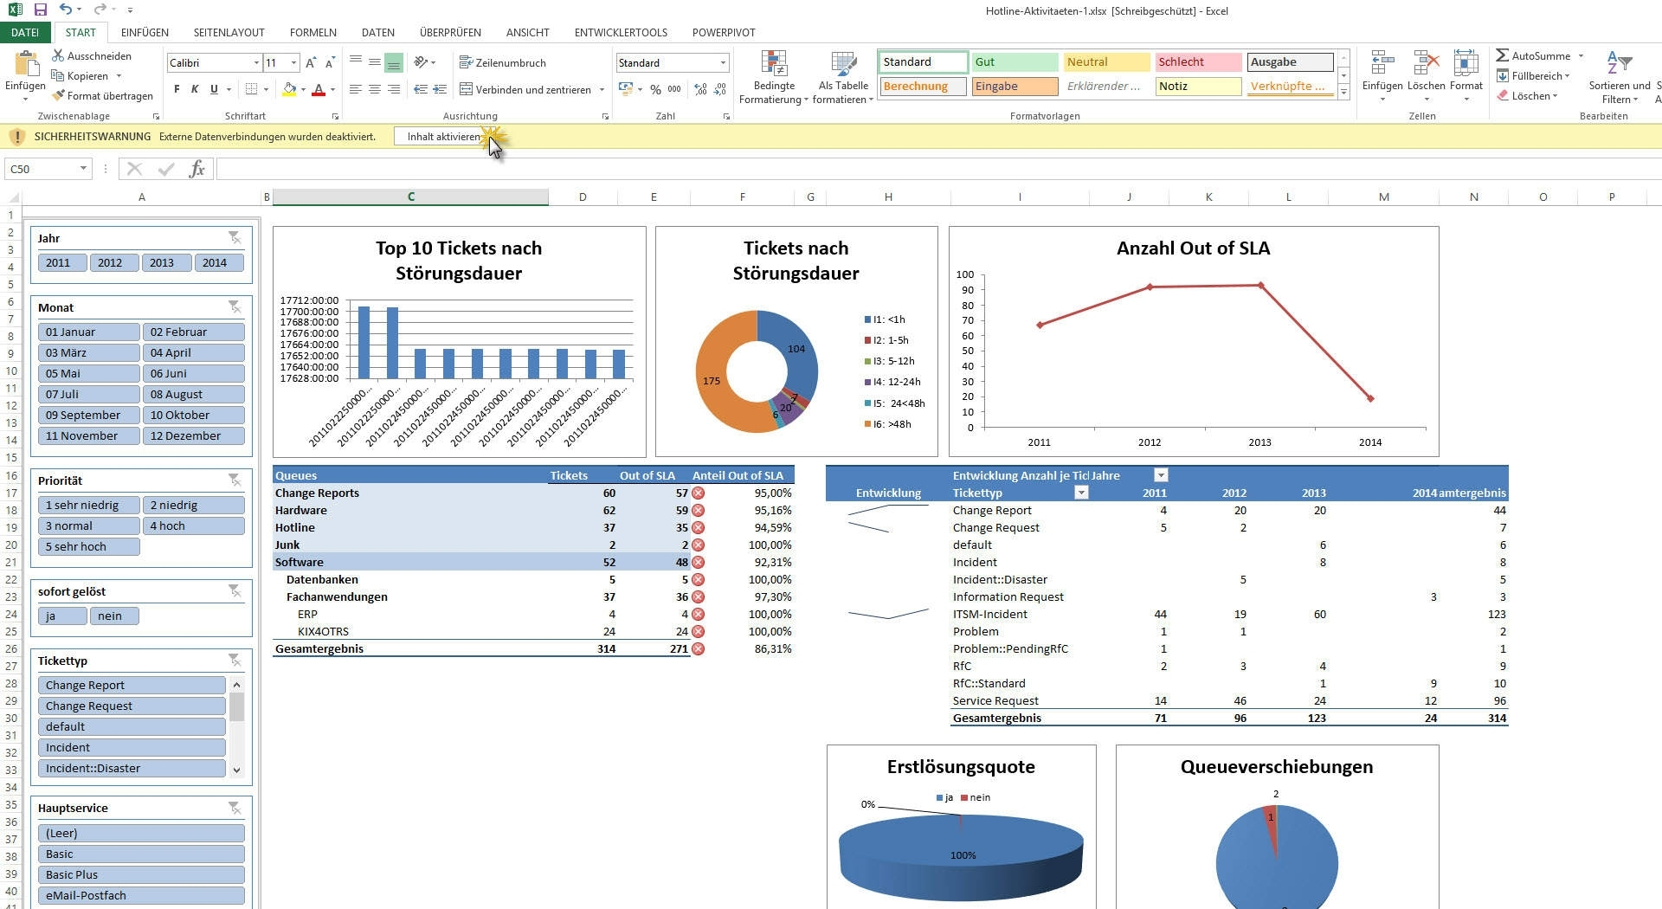This screenshot has width=1662, height=909.
Task: Toggle the 03 März month slicer
Action: [x=88, y=353]
